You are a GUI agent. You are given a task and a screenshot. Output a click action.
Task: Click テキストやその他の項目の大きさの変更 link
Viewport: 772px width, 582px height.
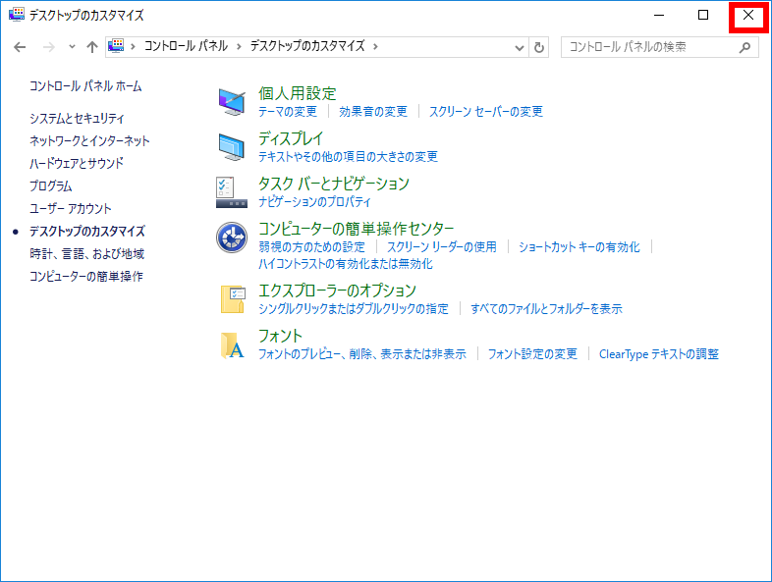[348, 157]
